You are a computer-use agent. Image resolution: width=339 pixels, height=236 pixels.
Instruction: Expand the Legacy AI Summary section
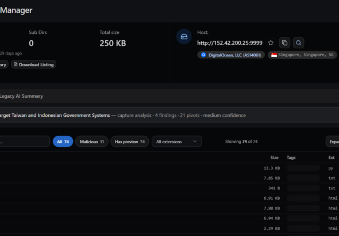pos(169,96)
